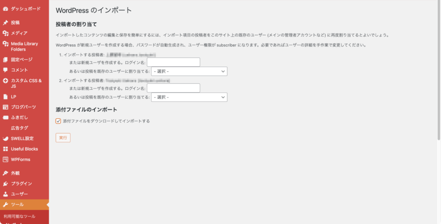Click the pages icon beside 固定ページ

tap(5, 59)
